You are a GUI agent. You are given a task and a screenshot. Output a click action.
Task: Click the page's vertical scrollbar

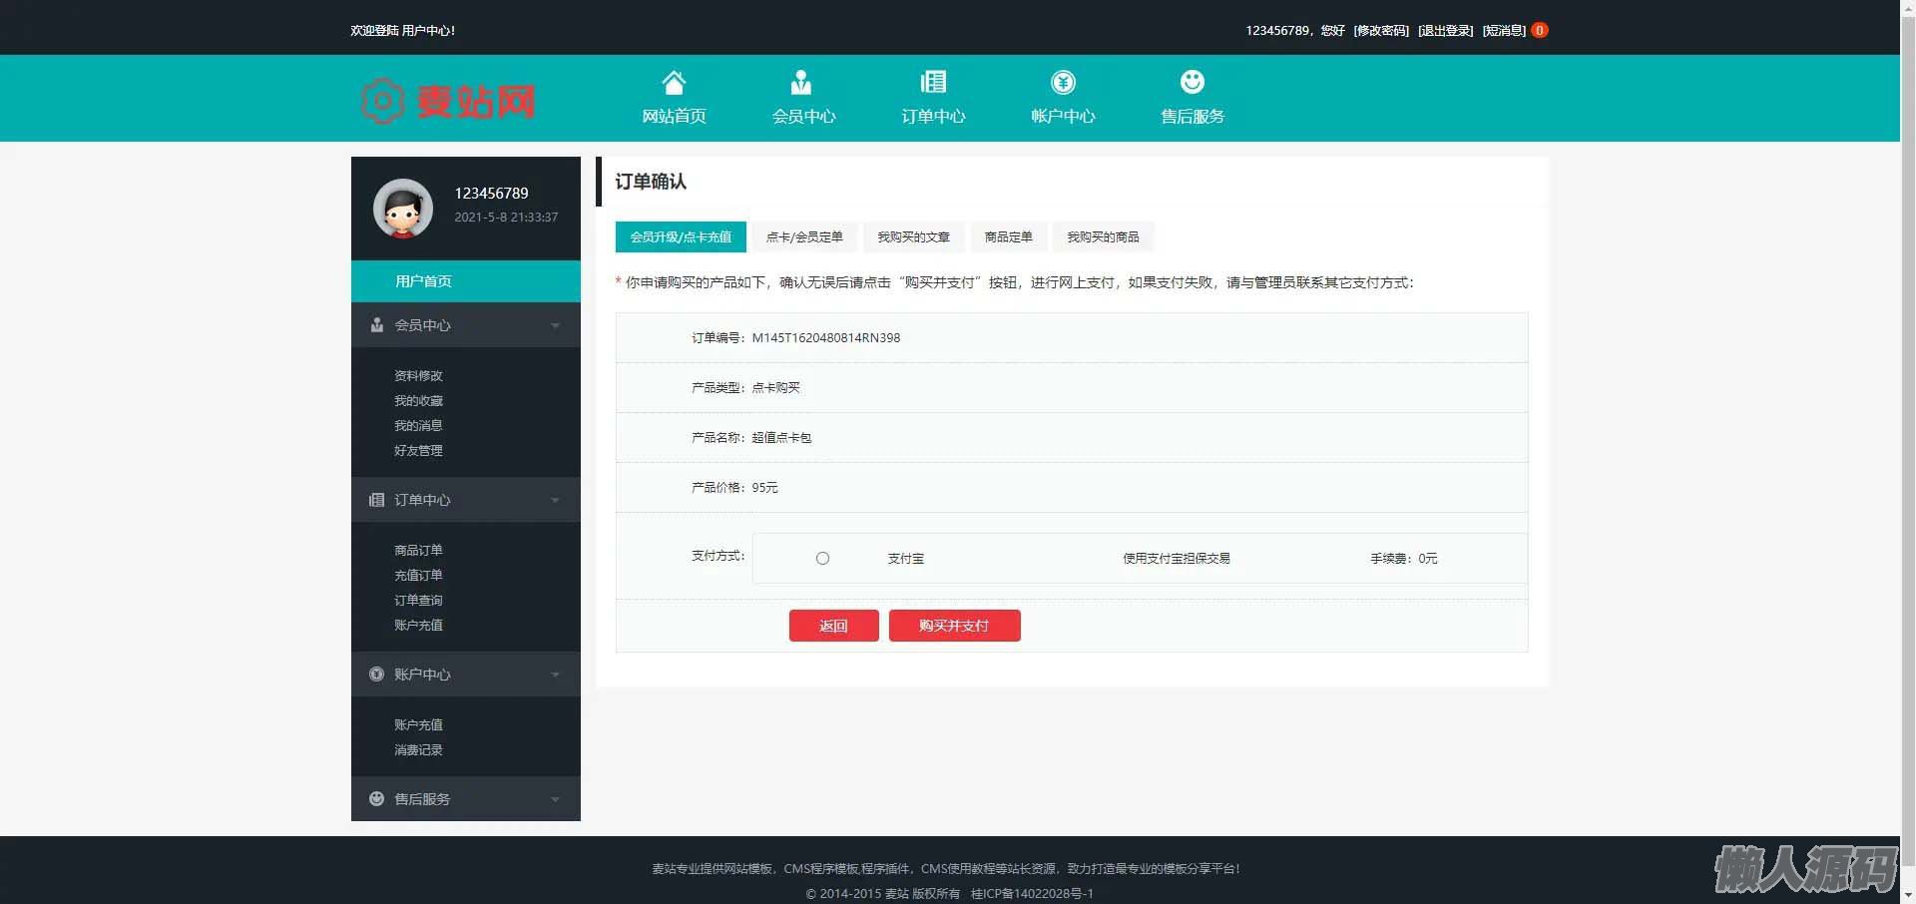pos(1907,449)
